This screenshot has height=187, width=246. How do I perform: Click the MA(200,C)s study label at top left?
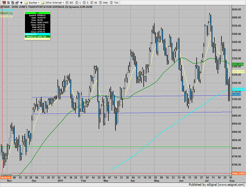point(7,10)
